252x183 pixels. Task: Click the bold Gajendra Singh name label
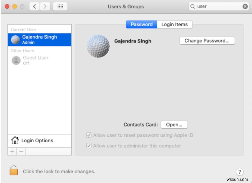(x=133, y=41)
